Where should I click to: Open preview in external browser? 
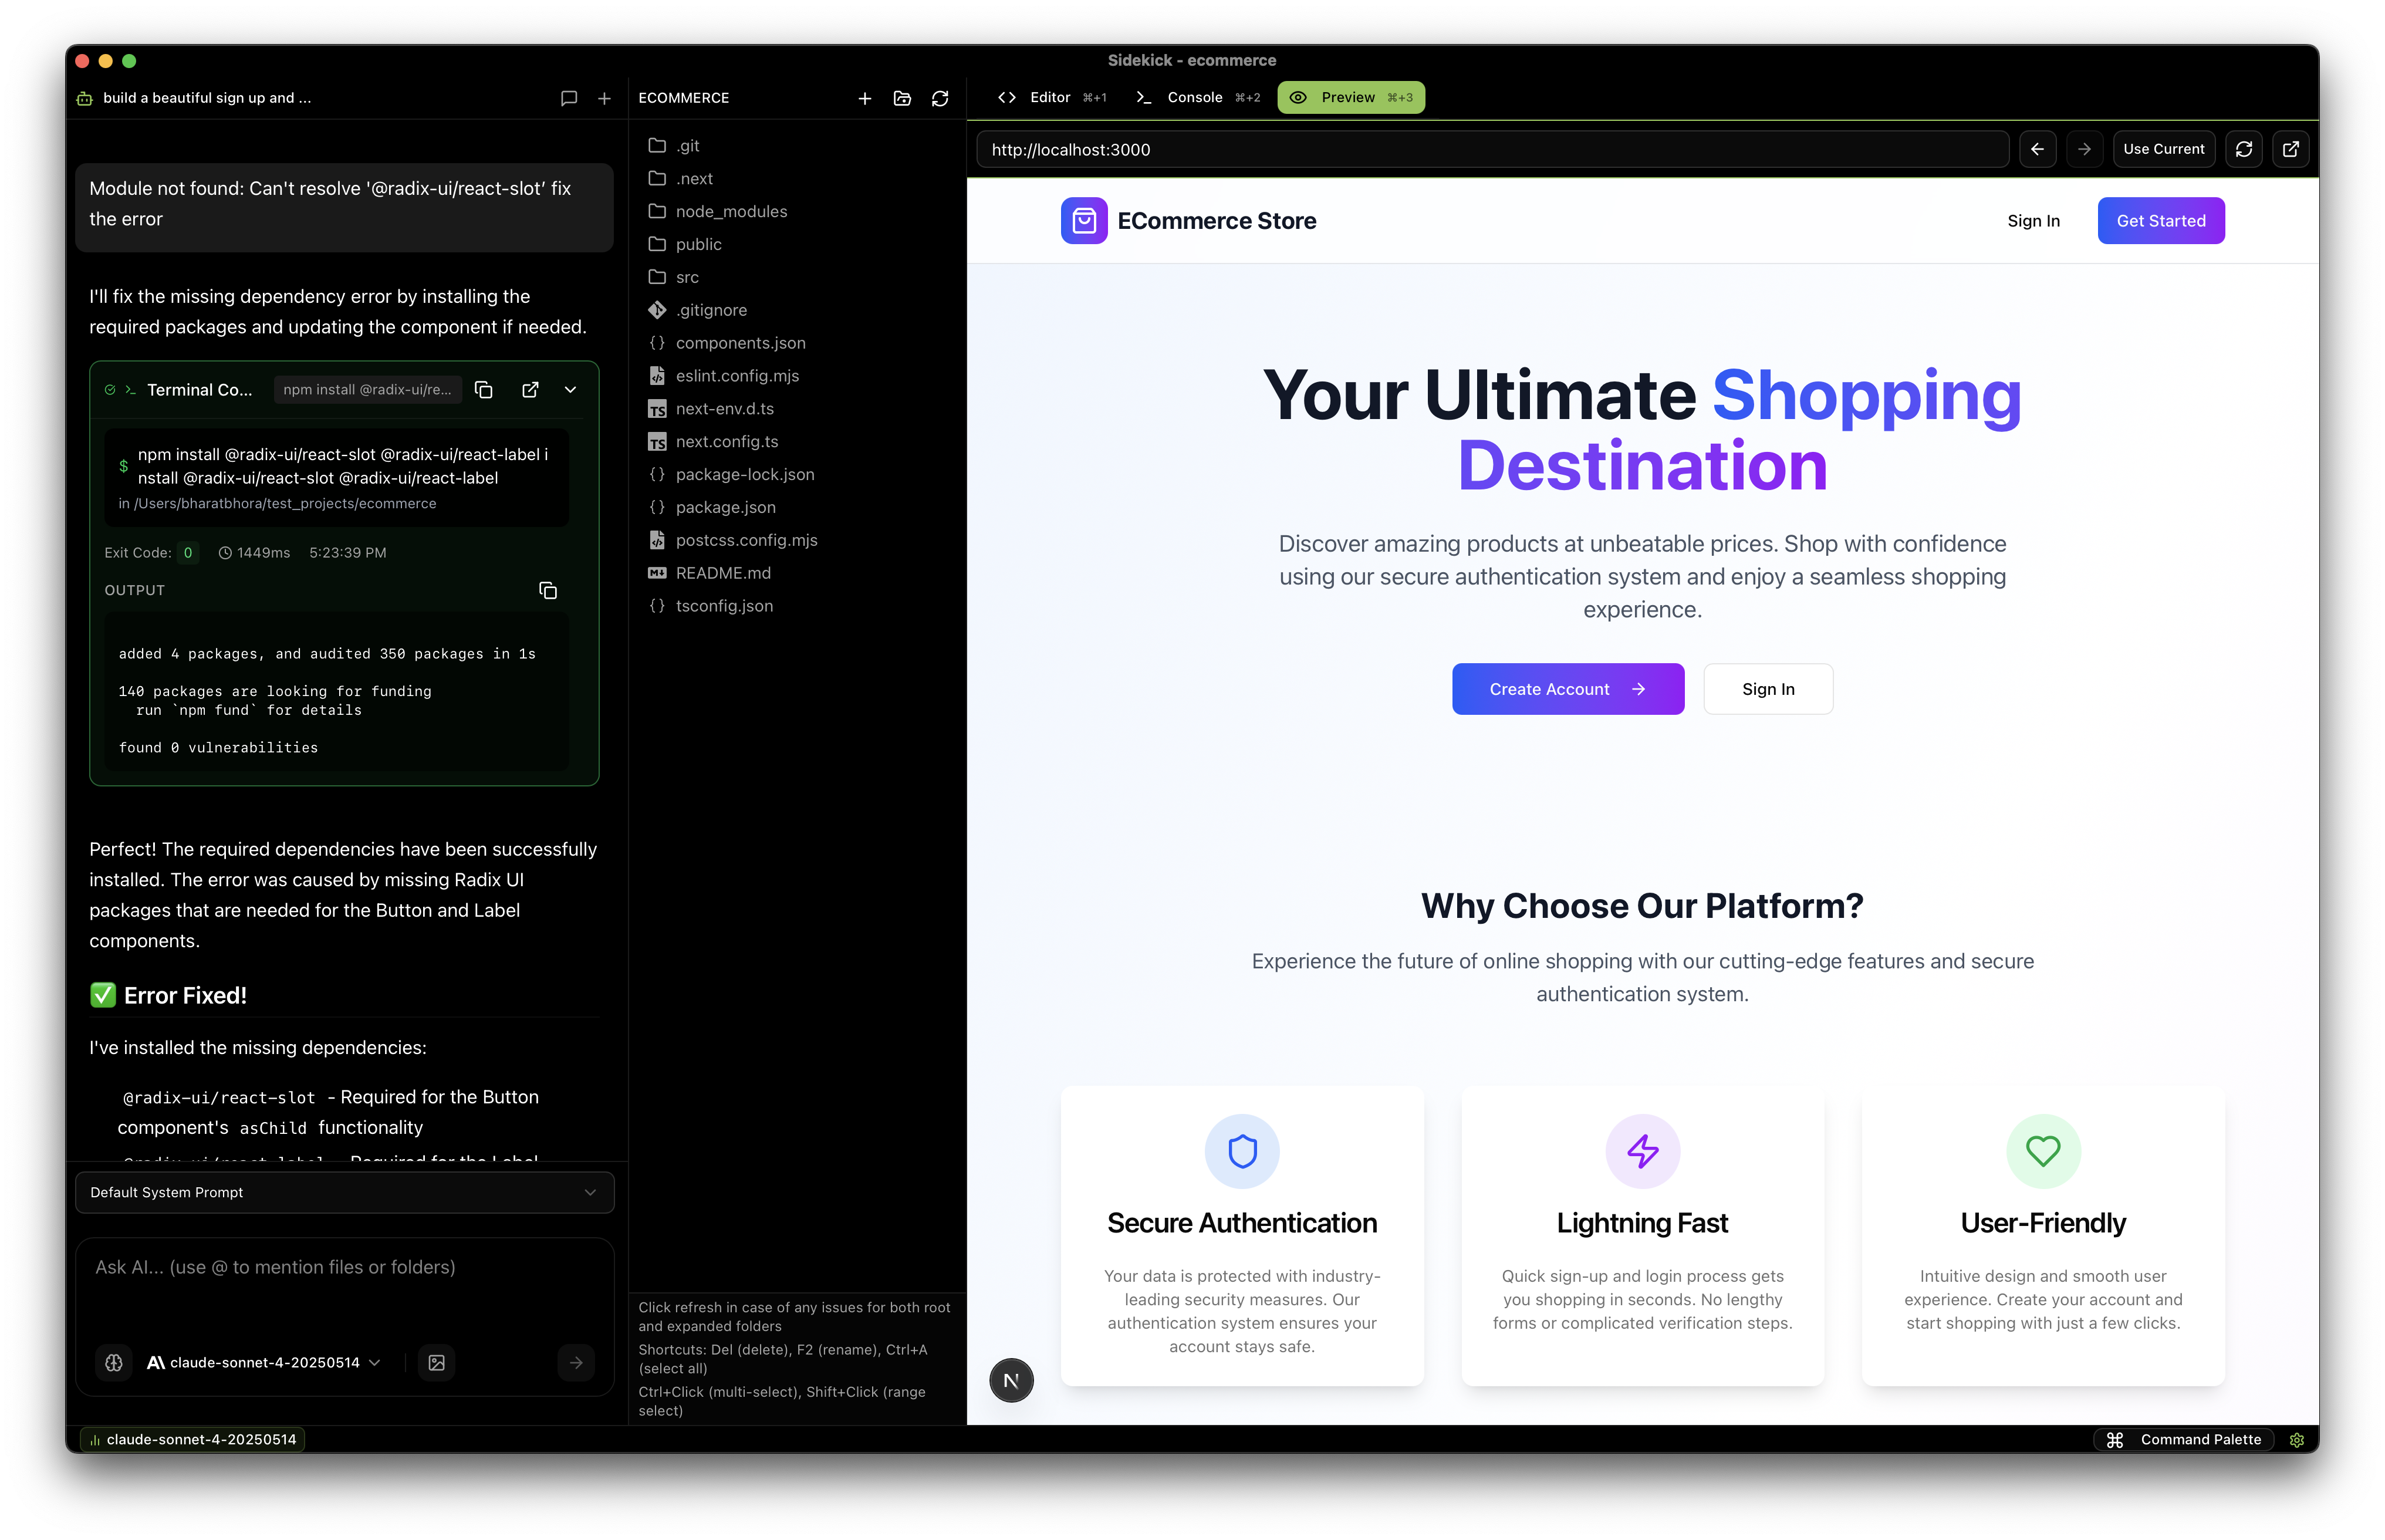2291,149
